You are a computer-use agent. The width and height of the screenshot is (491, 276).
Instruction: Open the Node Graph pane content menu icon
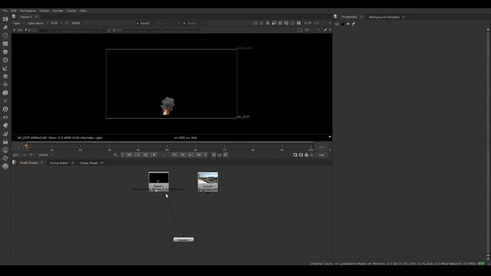(14, 163)
